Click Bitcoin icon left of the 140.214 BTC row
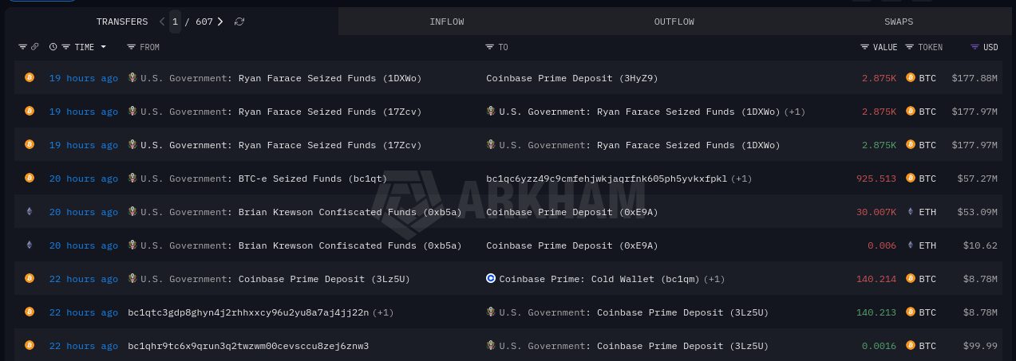This screenshot has height=361, width=1016. point(30,278)
